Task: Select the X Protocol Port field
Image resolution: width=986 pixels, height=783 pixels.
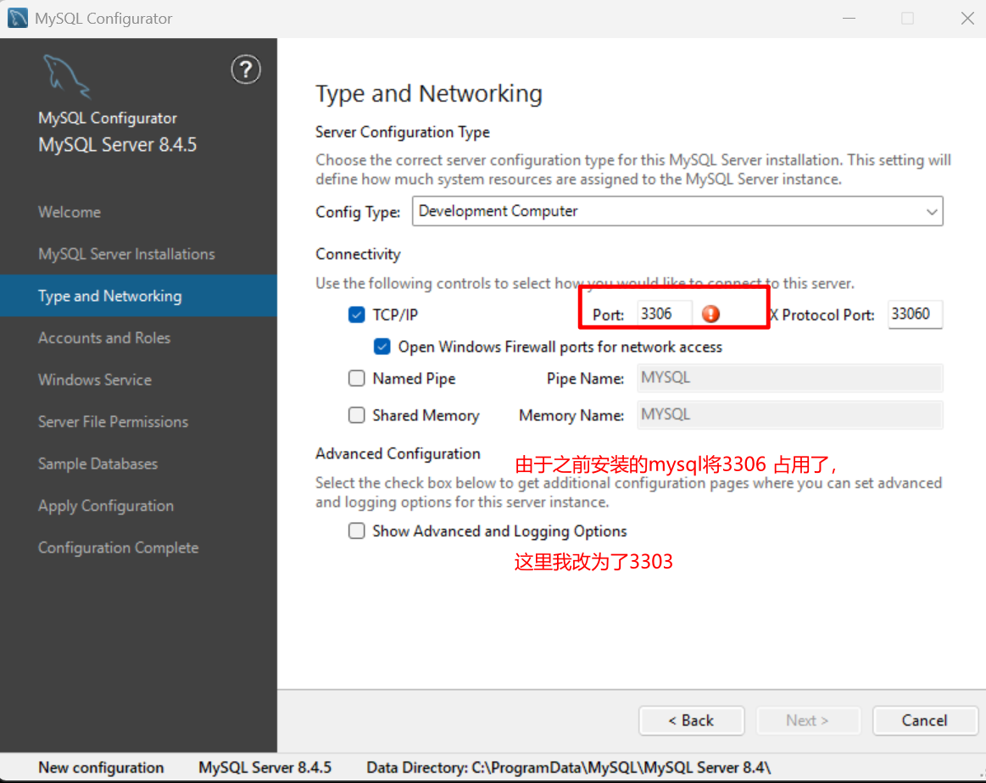Action: 915,314
